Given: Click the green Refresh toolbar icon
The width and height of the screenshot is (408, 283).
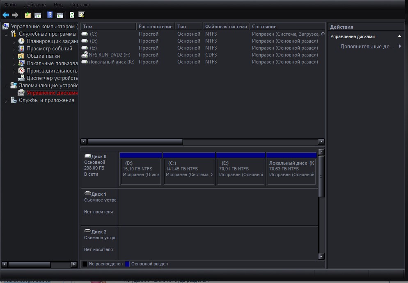Looking at the screenshot, I should tap(72, 15).
